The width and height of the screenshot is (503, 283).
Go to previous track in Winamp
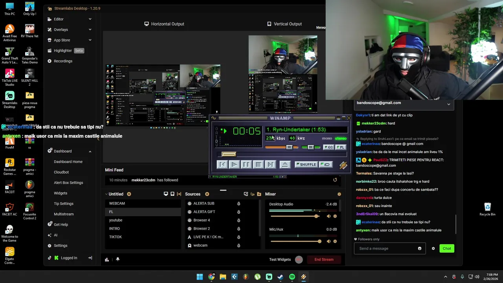pyautogui.click(x=222, y=164)
